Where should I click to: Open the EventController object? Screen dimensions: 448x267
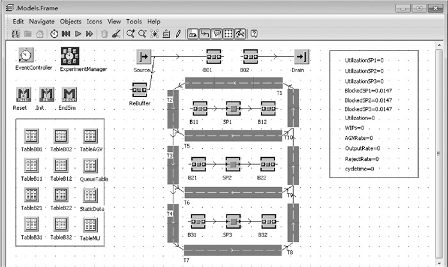[x=26, y=56]
